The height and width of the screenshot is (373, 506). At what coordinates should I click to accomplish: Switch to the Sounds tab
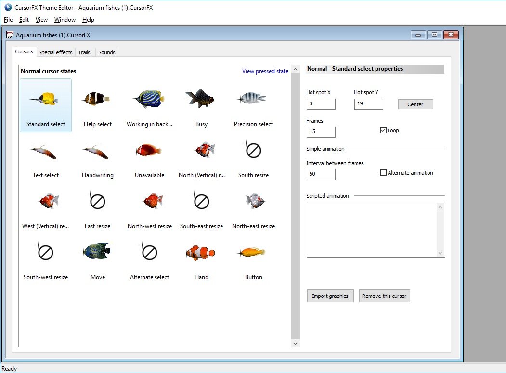click(x=107, y=52)
